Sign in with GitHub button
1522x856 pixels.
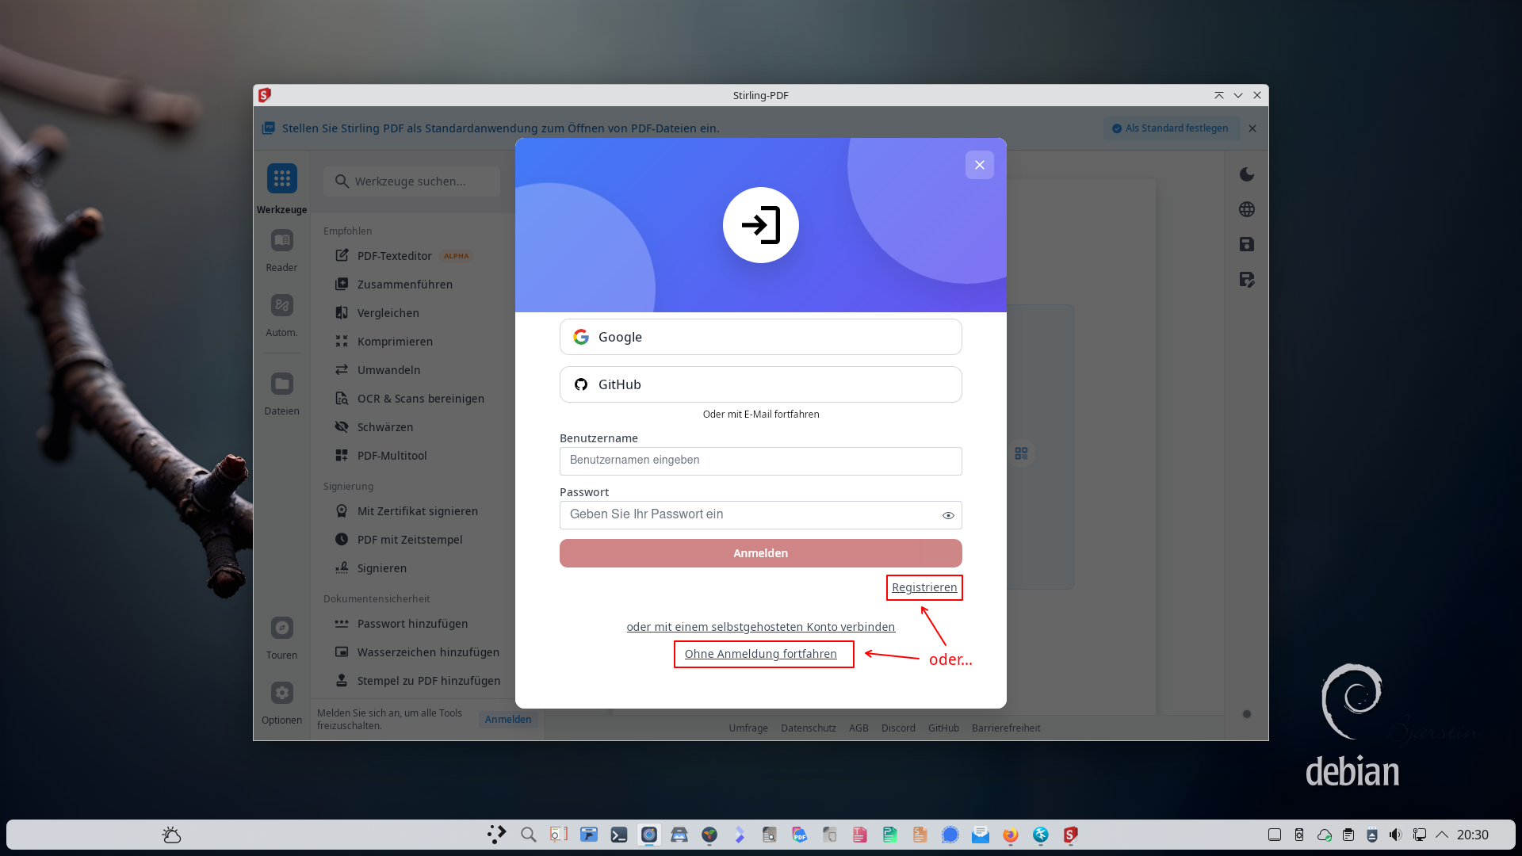tap(760, 384)
